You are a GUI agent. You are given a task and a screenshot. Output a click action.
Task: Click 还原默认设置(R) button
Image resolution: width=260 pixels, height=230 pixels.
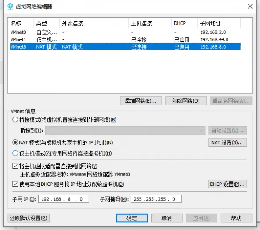29,218
